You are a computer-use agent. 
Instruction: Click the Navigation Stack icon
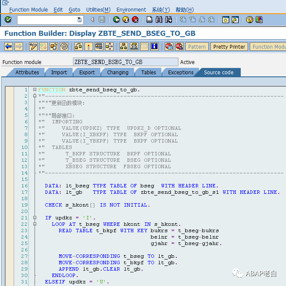134,47
